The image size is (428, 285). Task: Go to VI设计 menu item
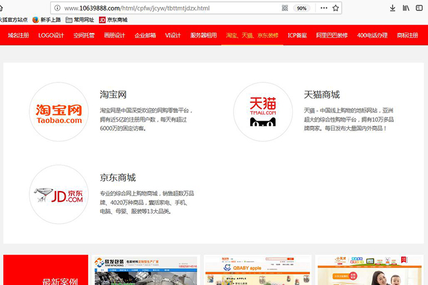[x=173, y=35]
